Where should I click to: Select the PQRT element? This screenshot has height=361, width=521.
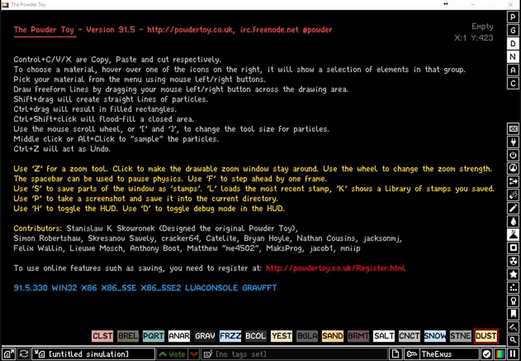tap(154, 336)
